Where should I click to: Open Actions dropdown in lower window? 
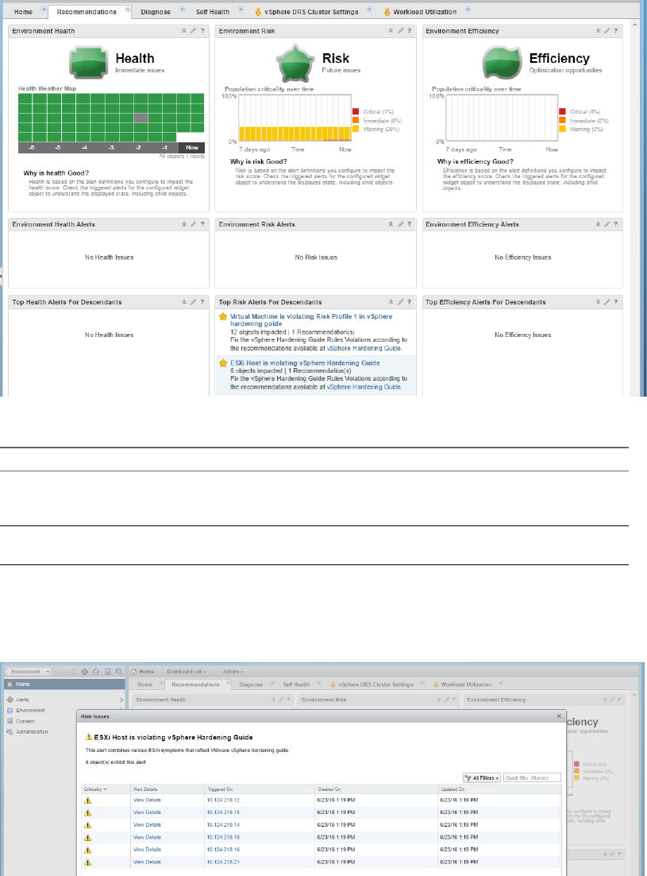233,672
